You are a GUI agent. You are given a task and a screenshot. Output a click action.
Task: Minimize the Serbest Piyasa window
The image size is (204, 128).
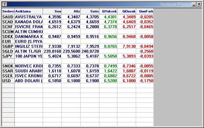coord(194,4)
